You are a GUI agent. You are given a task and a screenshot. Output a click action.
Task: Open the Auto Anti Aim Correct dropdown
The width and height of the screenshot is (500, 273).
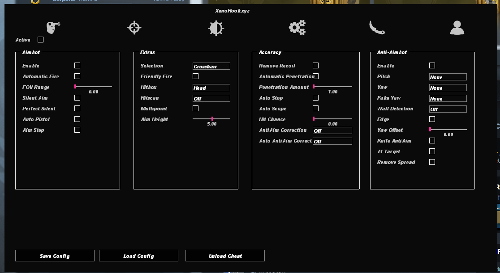pyautogui.click(x=332, y=141)
